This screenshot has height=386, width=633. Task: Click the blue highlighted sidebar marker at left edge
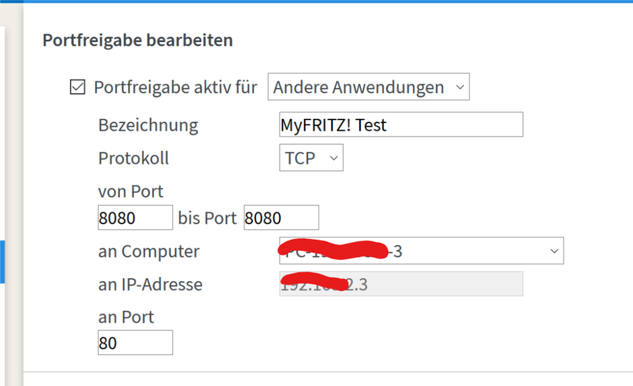(2, 262)
